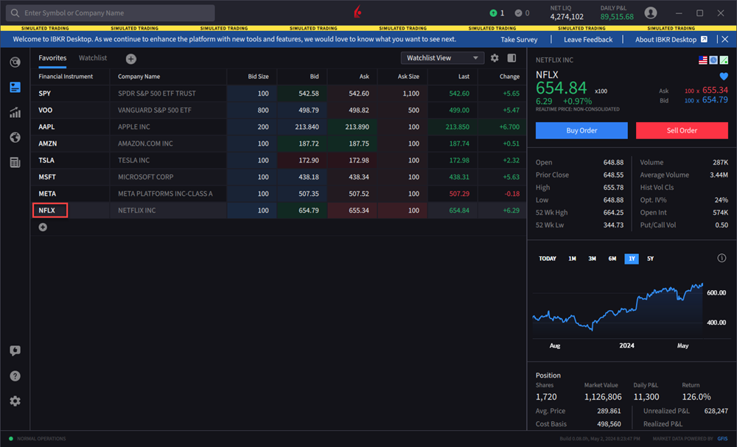Open the feedback chat bubble sidebar icon

pyautogui.click(x=15, y=351)
